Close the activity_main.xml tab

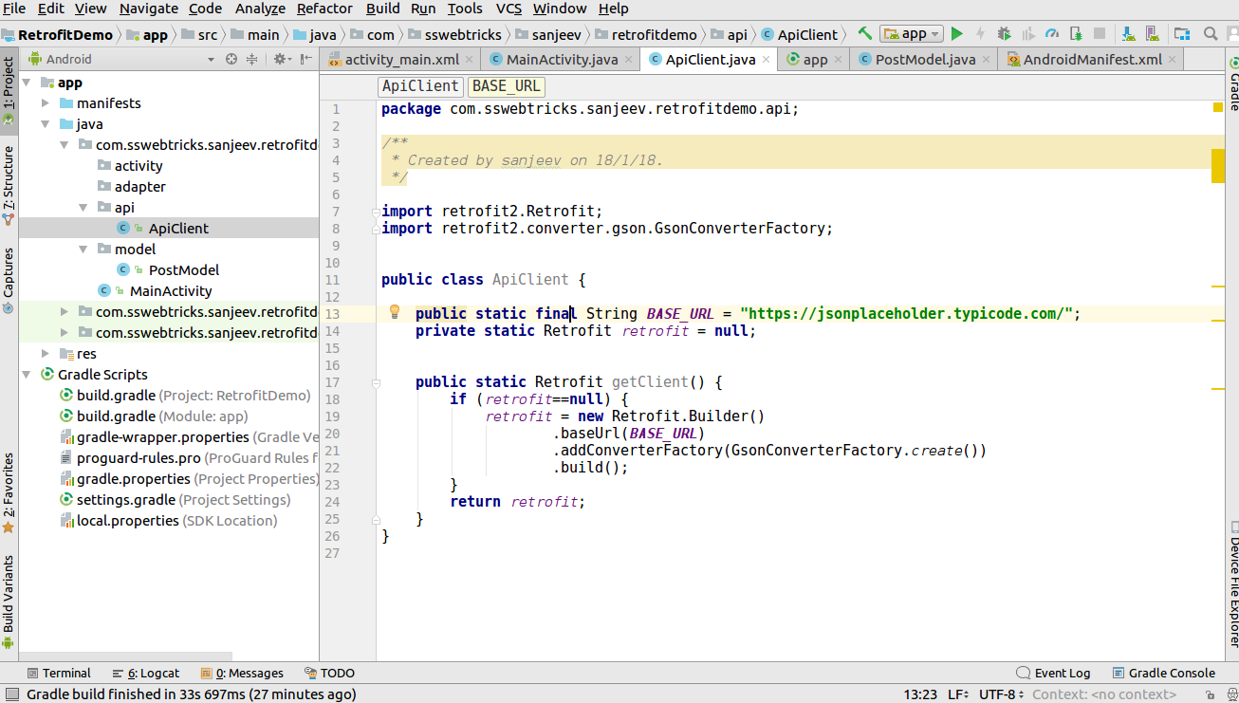pyautogui.click(x=470, y=59)
